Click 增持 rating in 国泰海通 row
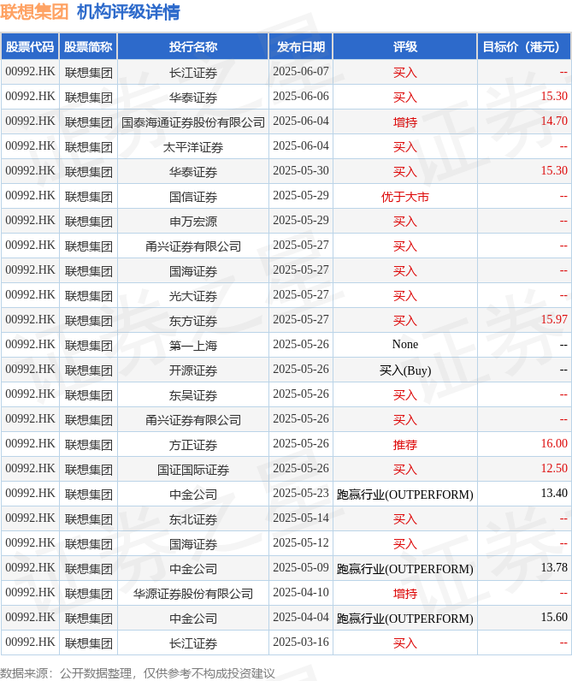This screenshot has width=572, height=681. pyautogui.click(x=405, y=122)
